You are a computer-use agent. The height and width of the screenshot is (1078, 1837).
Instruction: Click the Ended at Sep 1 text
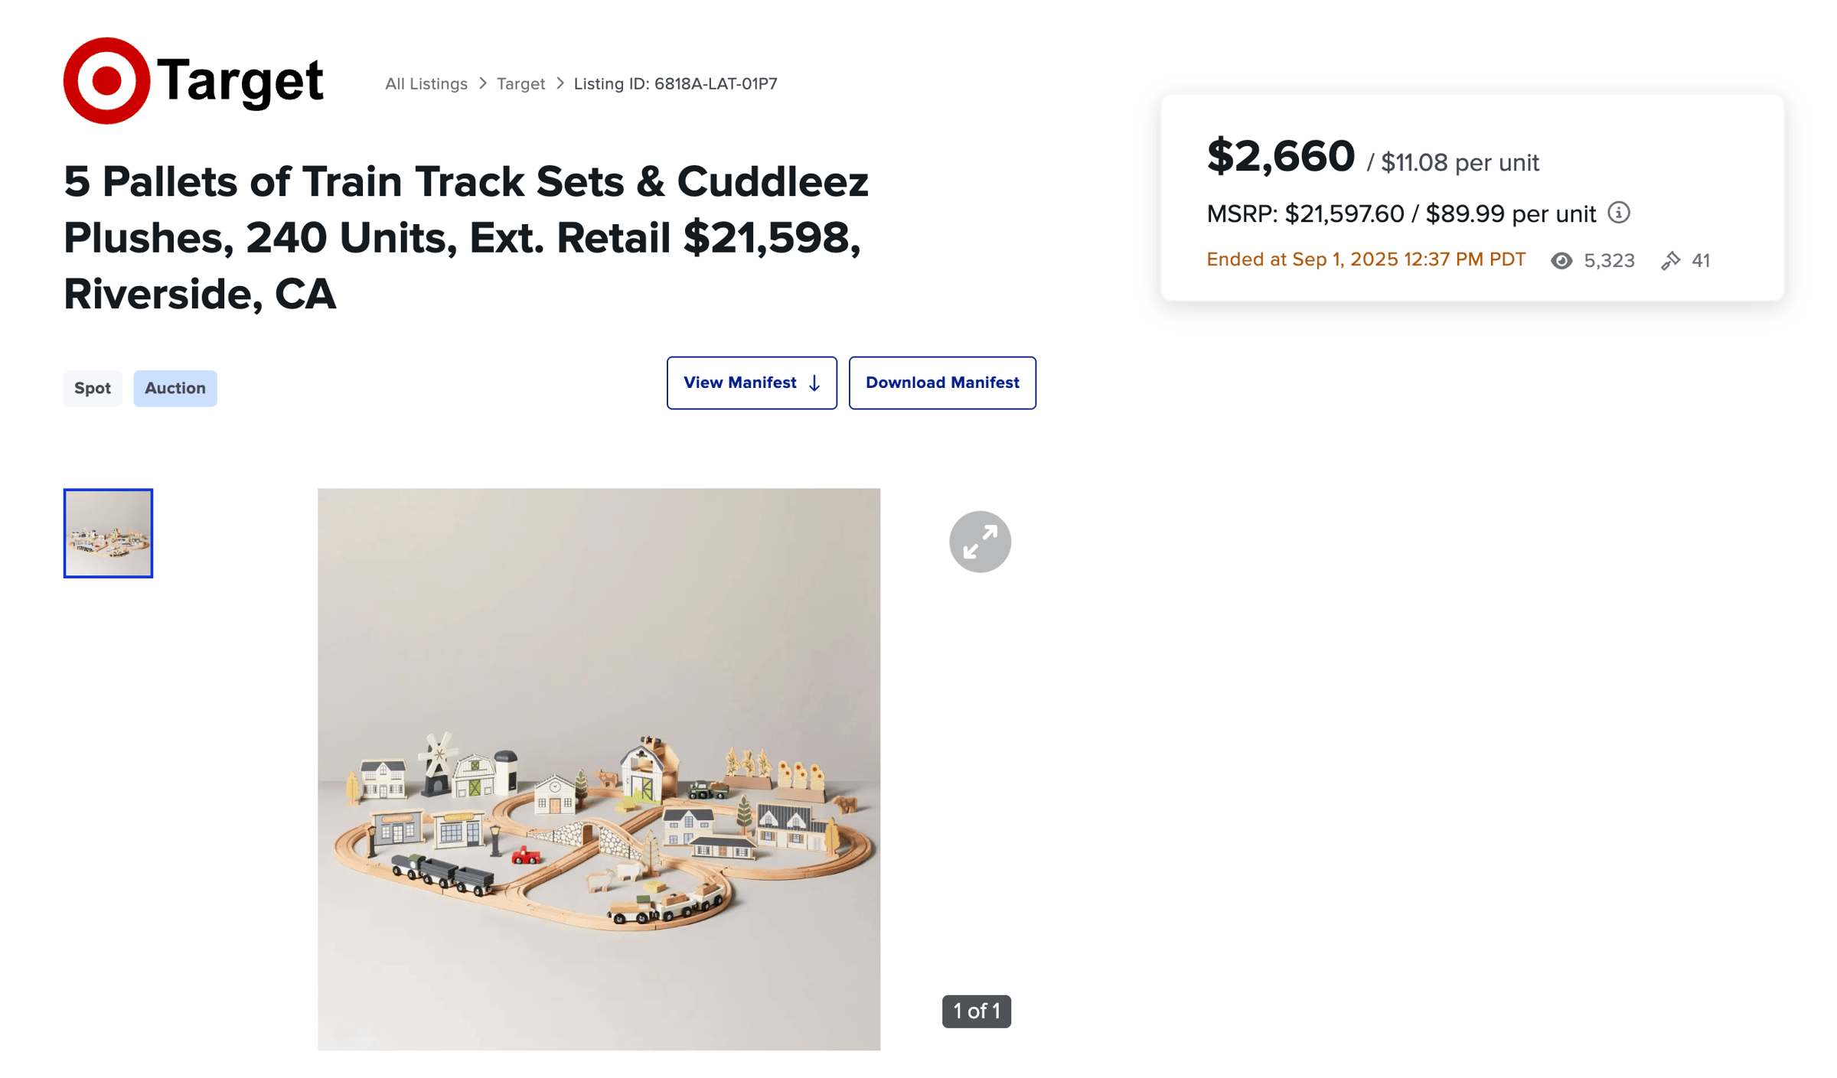1366,260
